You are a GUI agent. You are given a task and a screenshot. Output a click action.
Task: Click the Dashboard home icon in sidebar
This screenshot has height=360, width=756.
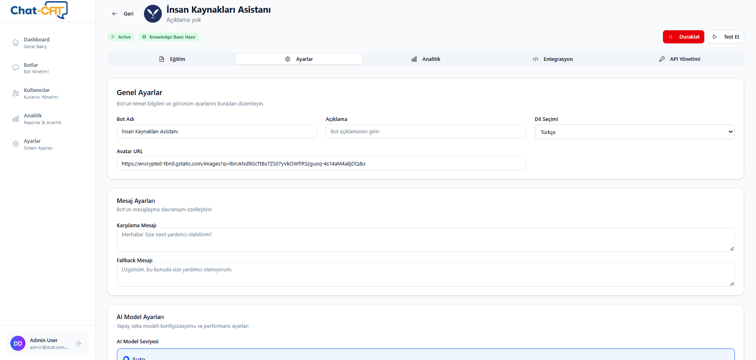(x=16, y=43)
